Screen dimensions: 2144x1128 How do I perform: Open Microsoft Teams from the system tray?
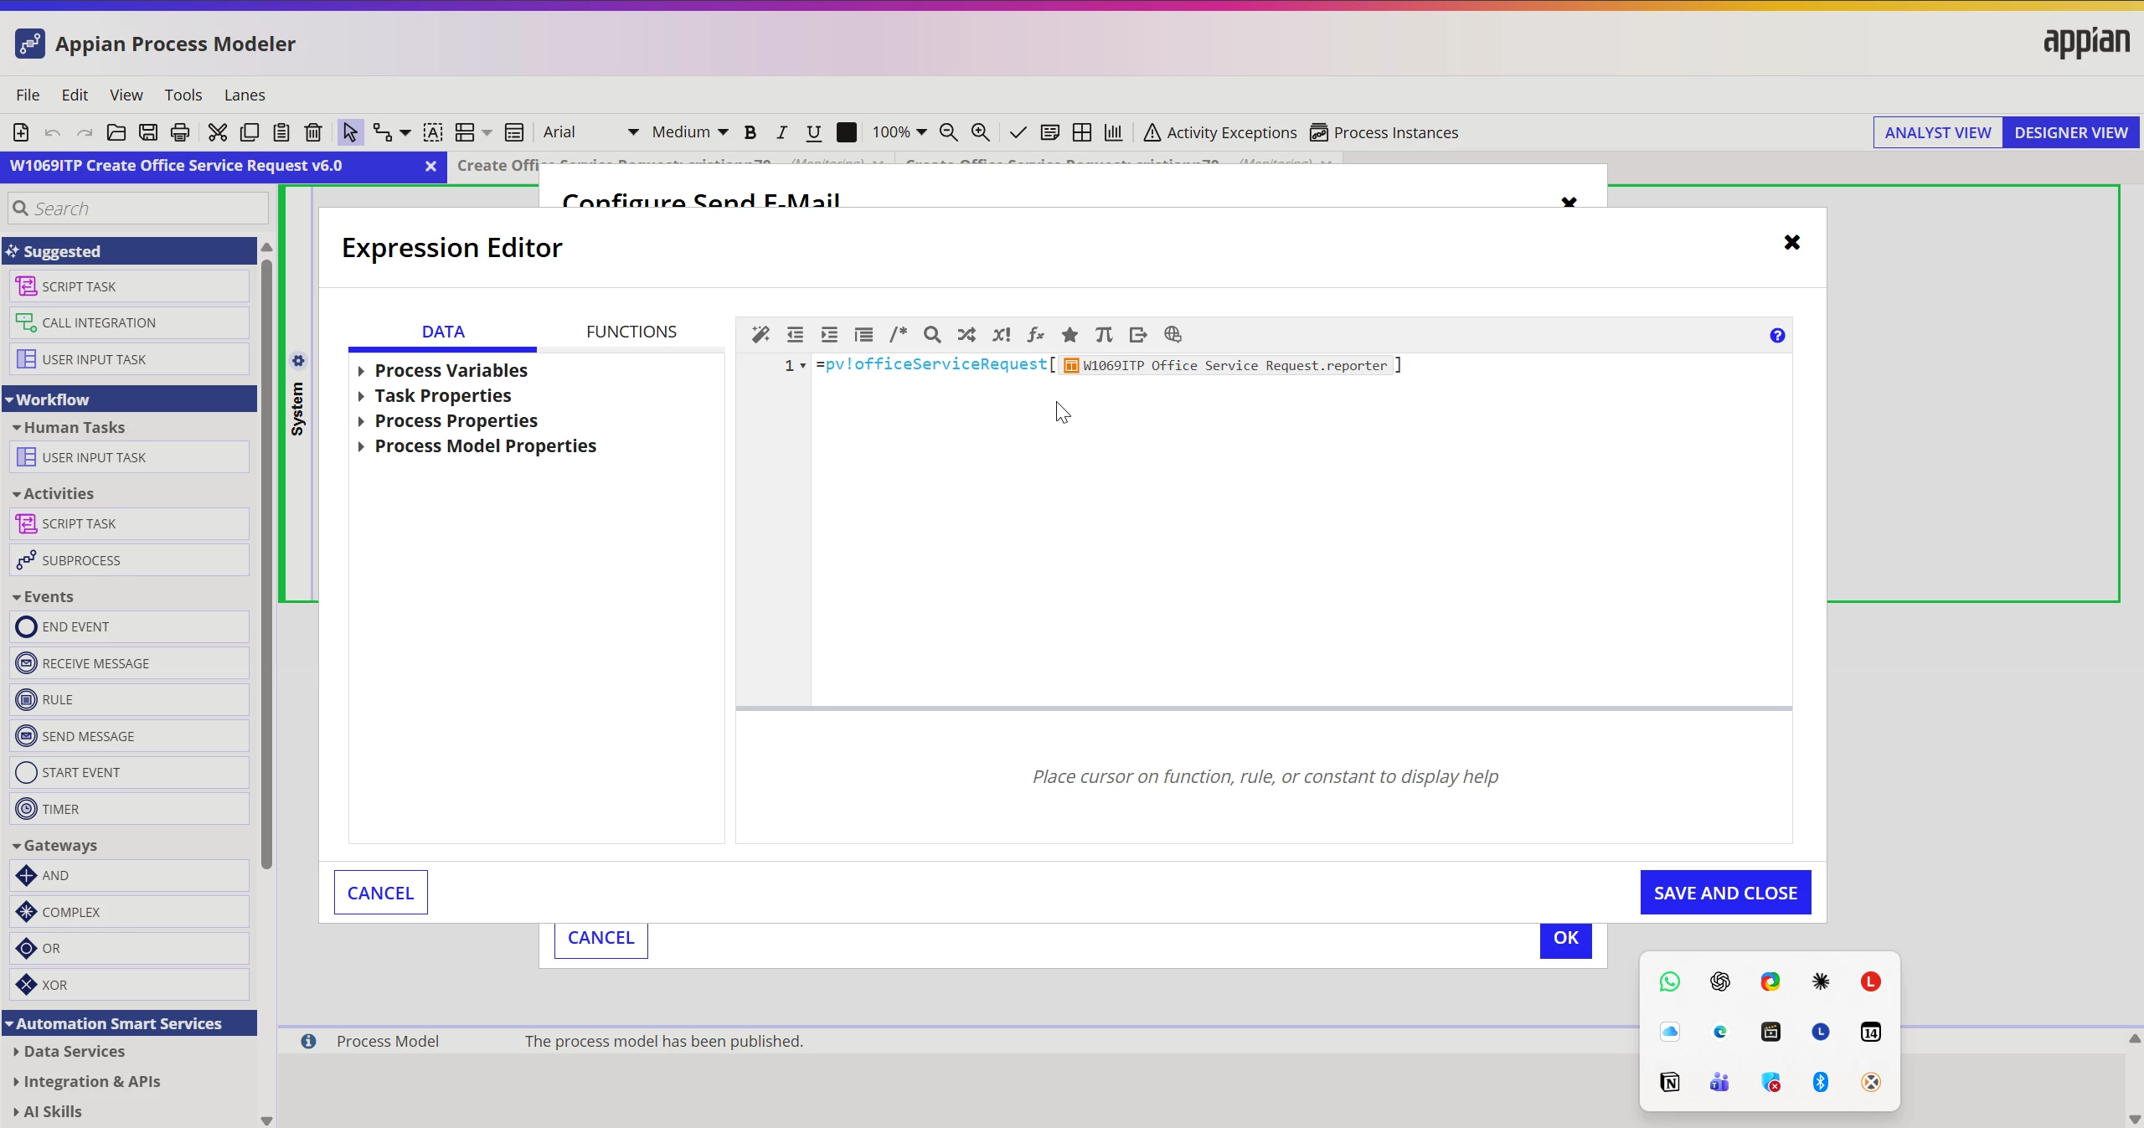(1719, 1082)
